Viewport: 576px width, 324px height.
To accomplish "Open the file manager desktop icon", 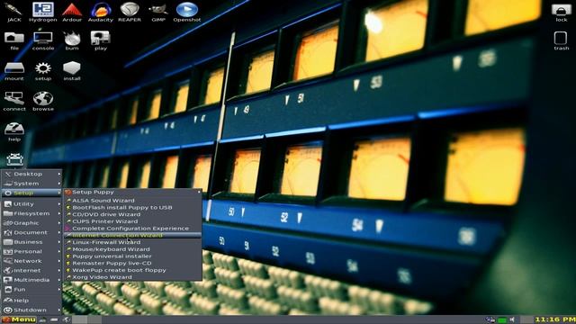I will click(14, 40).
